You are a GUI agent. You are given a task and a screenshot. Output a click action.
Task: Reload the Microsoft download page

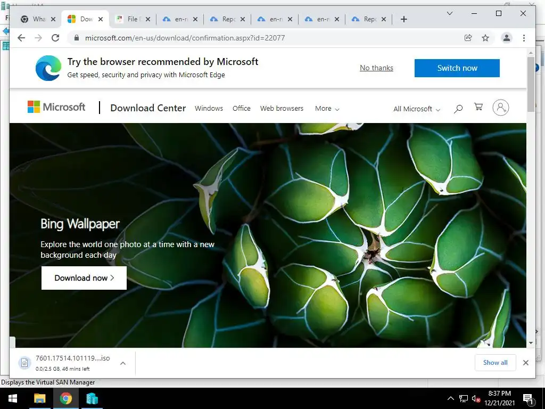point(55,38)
